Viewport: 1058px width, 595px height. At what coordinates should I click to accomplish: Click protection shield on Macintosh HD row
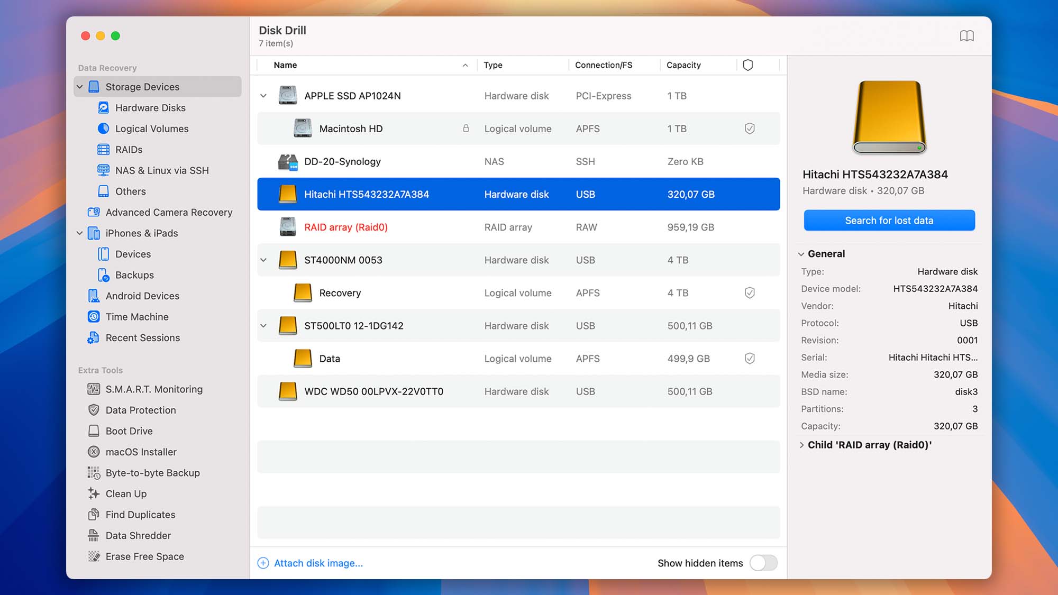(x=750, y=129)
